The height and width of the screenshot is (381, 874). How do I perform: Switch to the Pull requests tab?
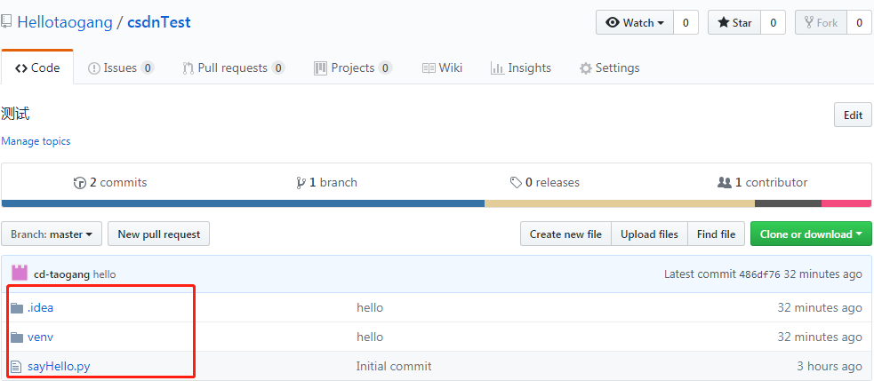(x=234, y=68)
